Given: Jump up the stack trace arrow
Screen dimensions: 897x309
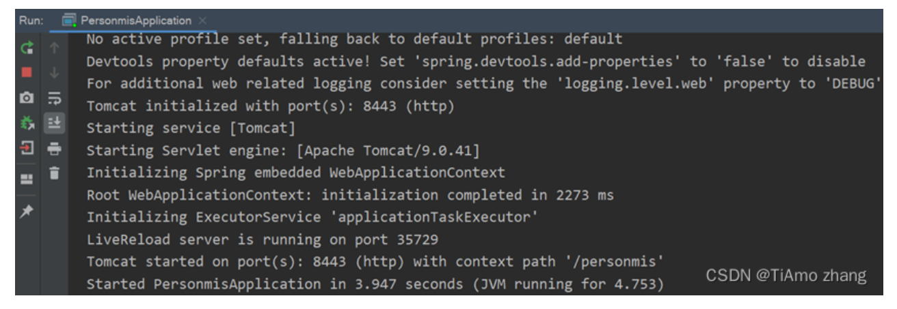Looking at the screenshot, I should [55, 48].
